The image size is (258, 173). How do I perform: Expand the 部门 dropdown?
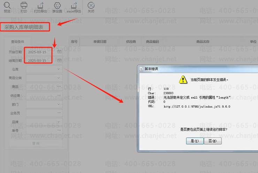pos(59,104)
